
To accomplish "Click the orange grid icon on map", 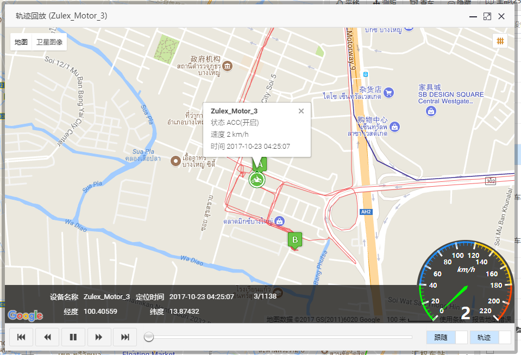I will tap(500, 41).
